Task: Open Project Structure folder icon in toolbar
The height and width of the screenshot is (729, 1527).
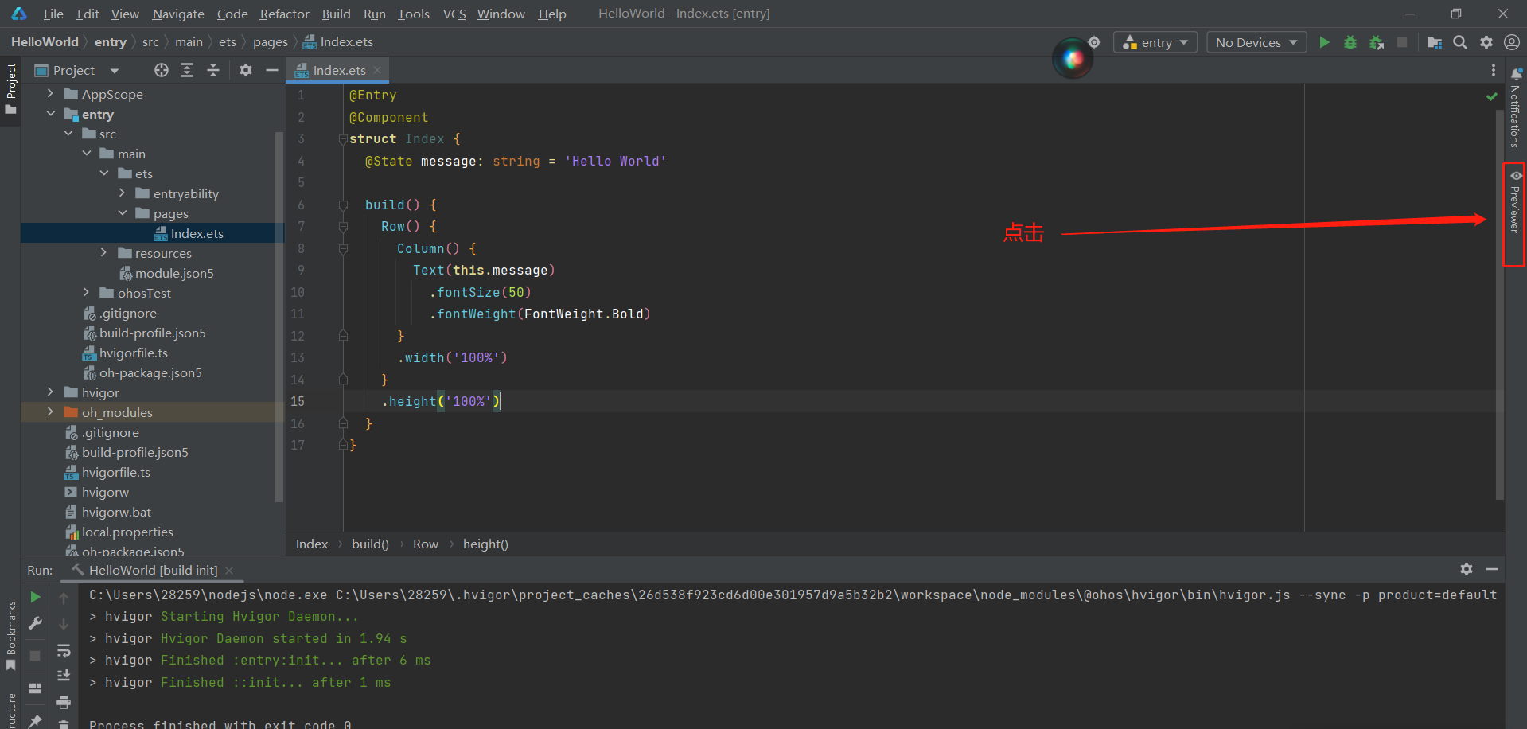Action: click(x=1434, y=42)
